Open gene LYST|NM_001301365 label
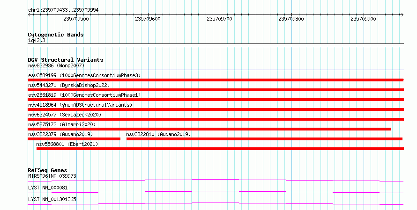This screenshot has width=417, height=210. tap(52, 199)
